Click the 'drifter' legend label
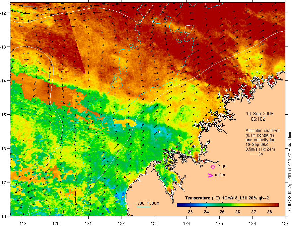The width and height of the screenshot is (292, 226). pos(220,175)
